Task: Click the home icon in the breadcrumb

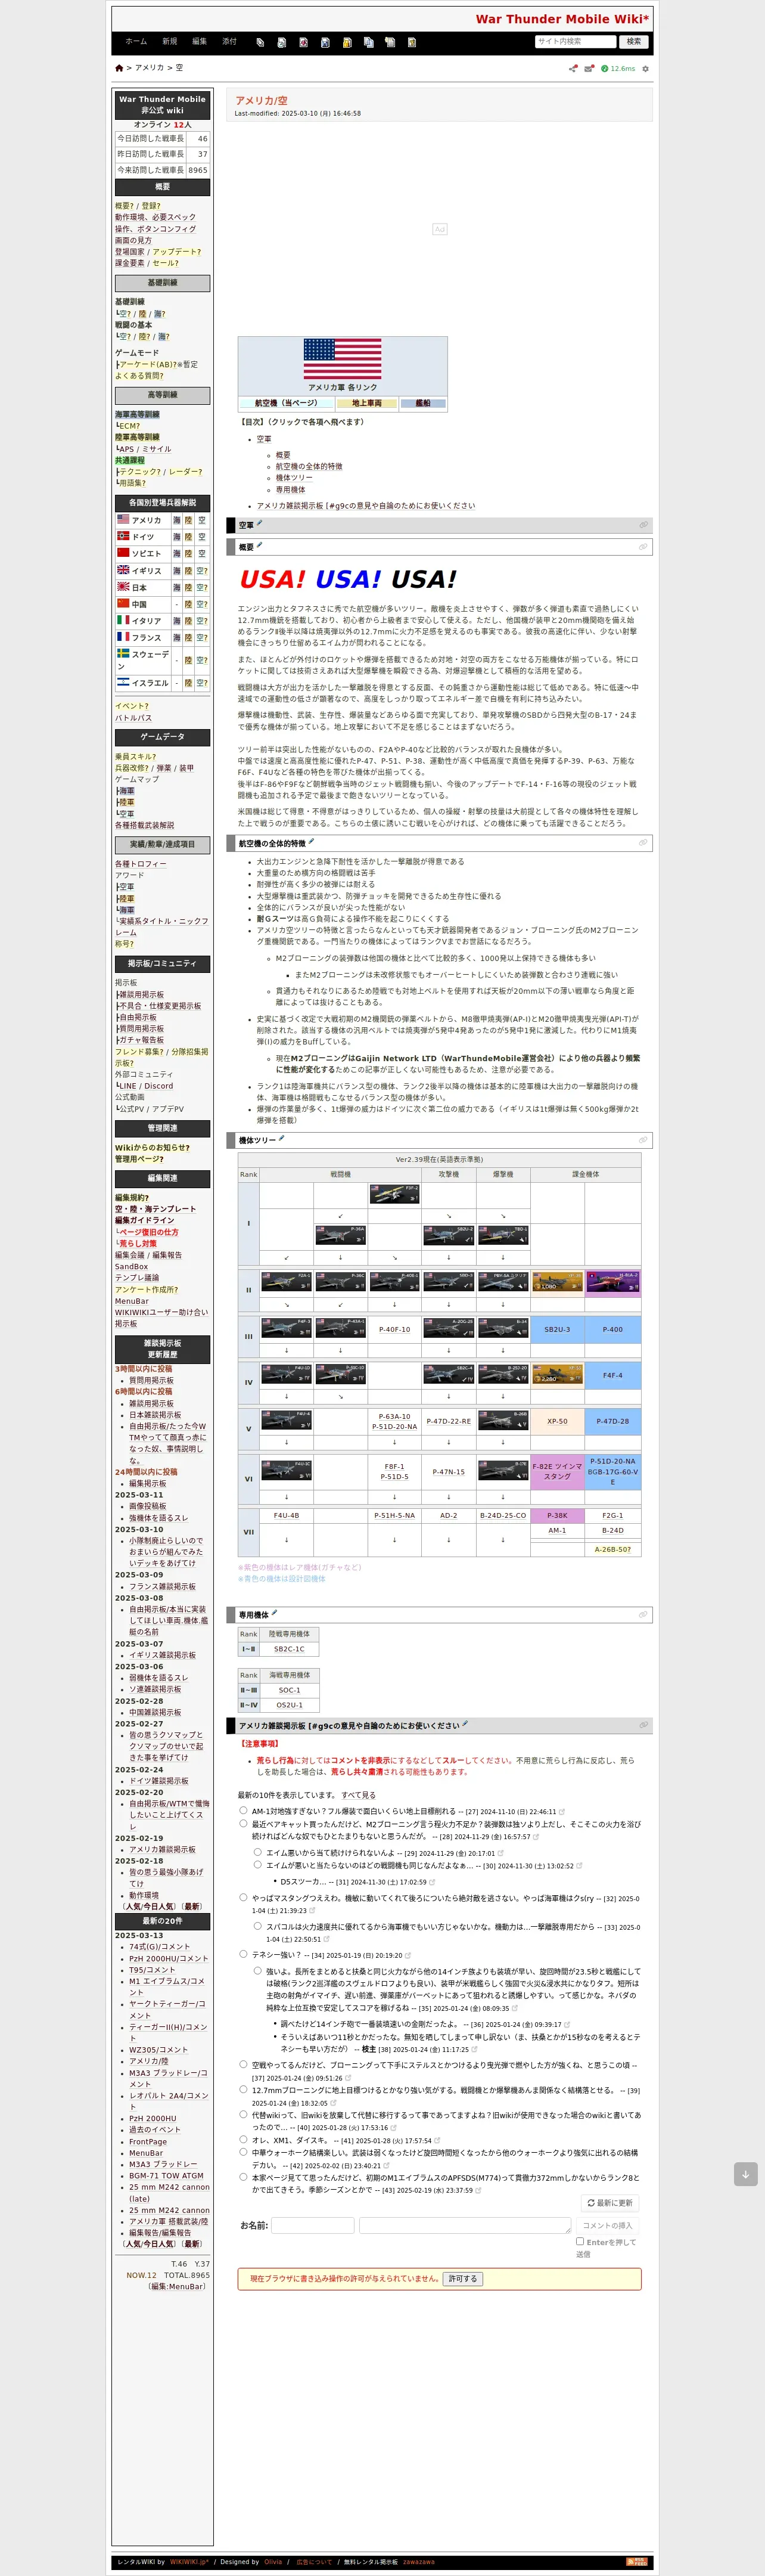Action: click(x=119, y=68)
